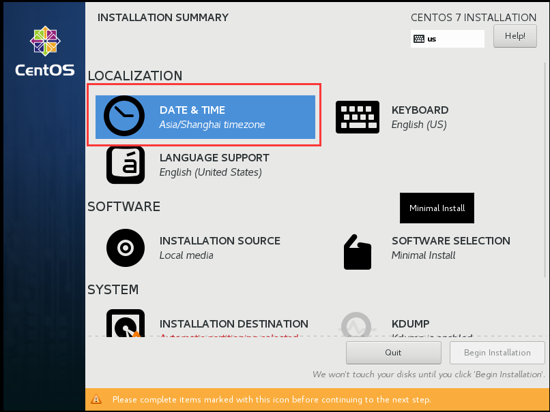
Task: Click the 'Local media' source value
Action: 186,255
